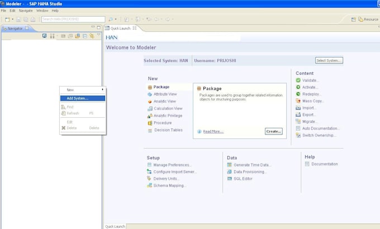Click the Calculation View icon under New
The image size is (380, 229).
click(x=150, y=108)
